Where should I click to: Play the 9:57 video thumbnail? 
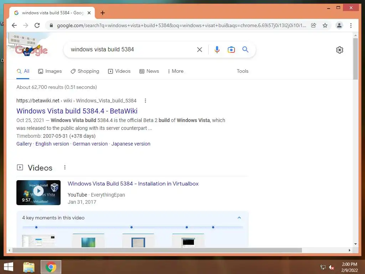[x=38, y=193]
